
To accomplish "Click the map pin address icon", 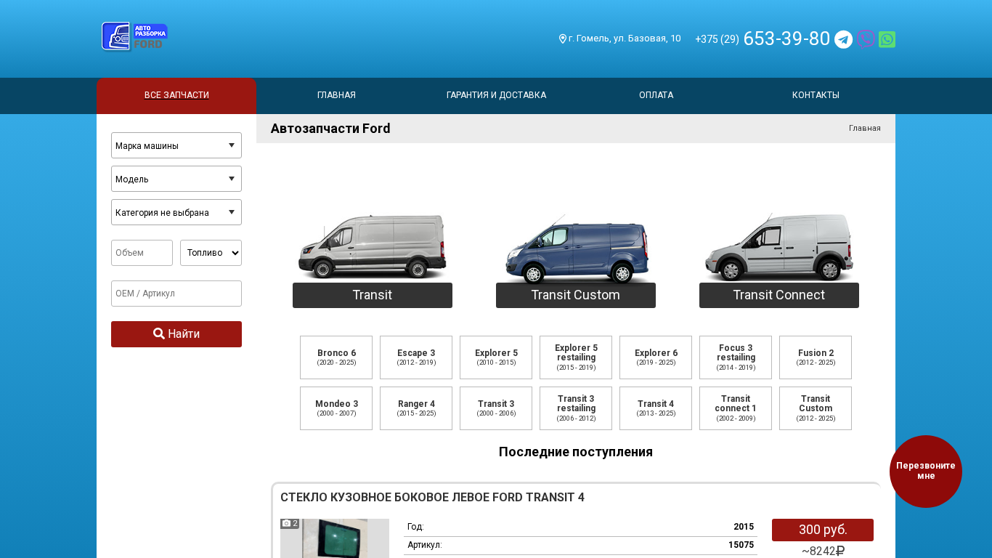I will pyautogui.click(x=563, y=39).
